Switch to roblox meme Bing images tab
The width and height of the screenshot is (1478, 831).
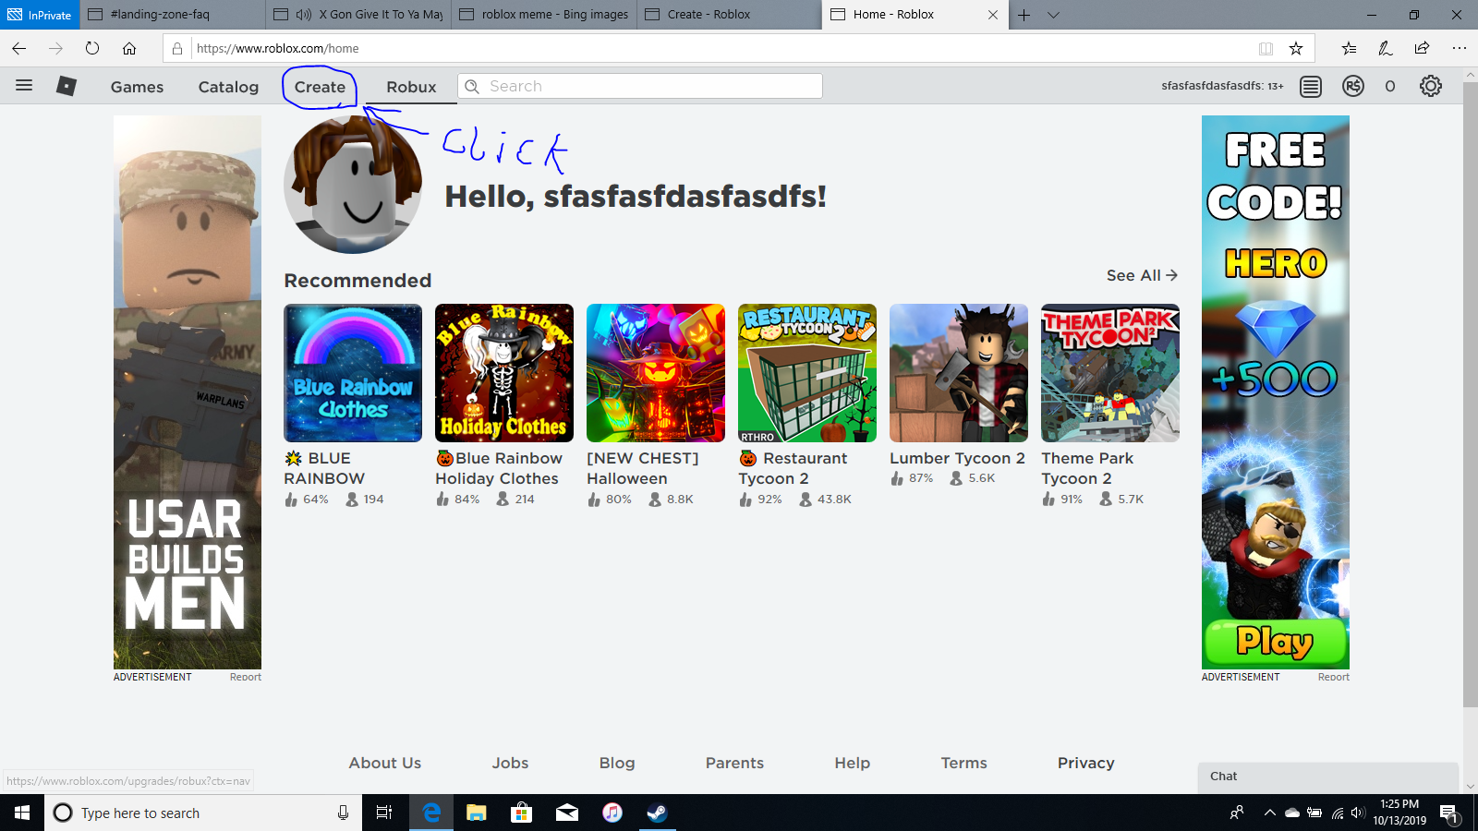pos(544,15)
